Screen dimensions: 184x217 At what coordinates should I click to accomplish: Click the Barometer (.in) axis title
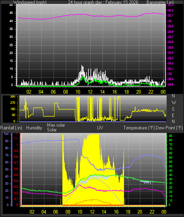point(160,2)
